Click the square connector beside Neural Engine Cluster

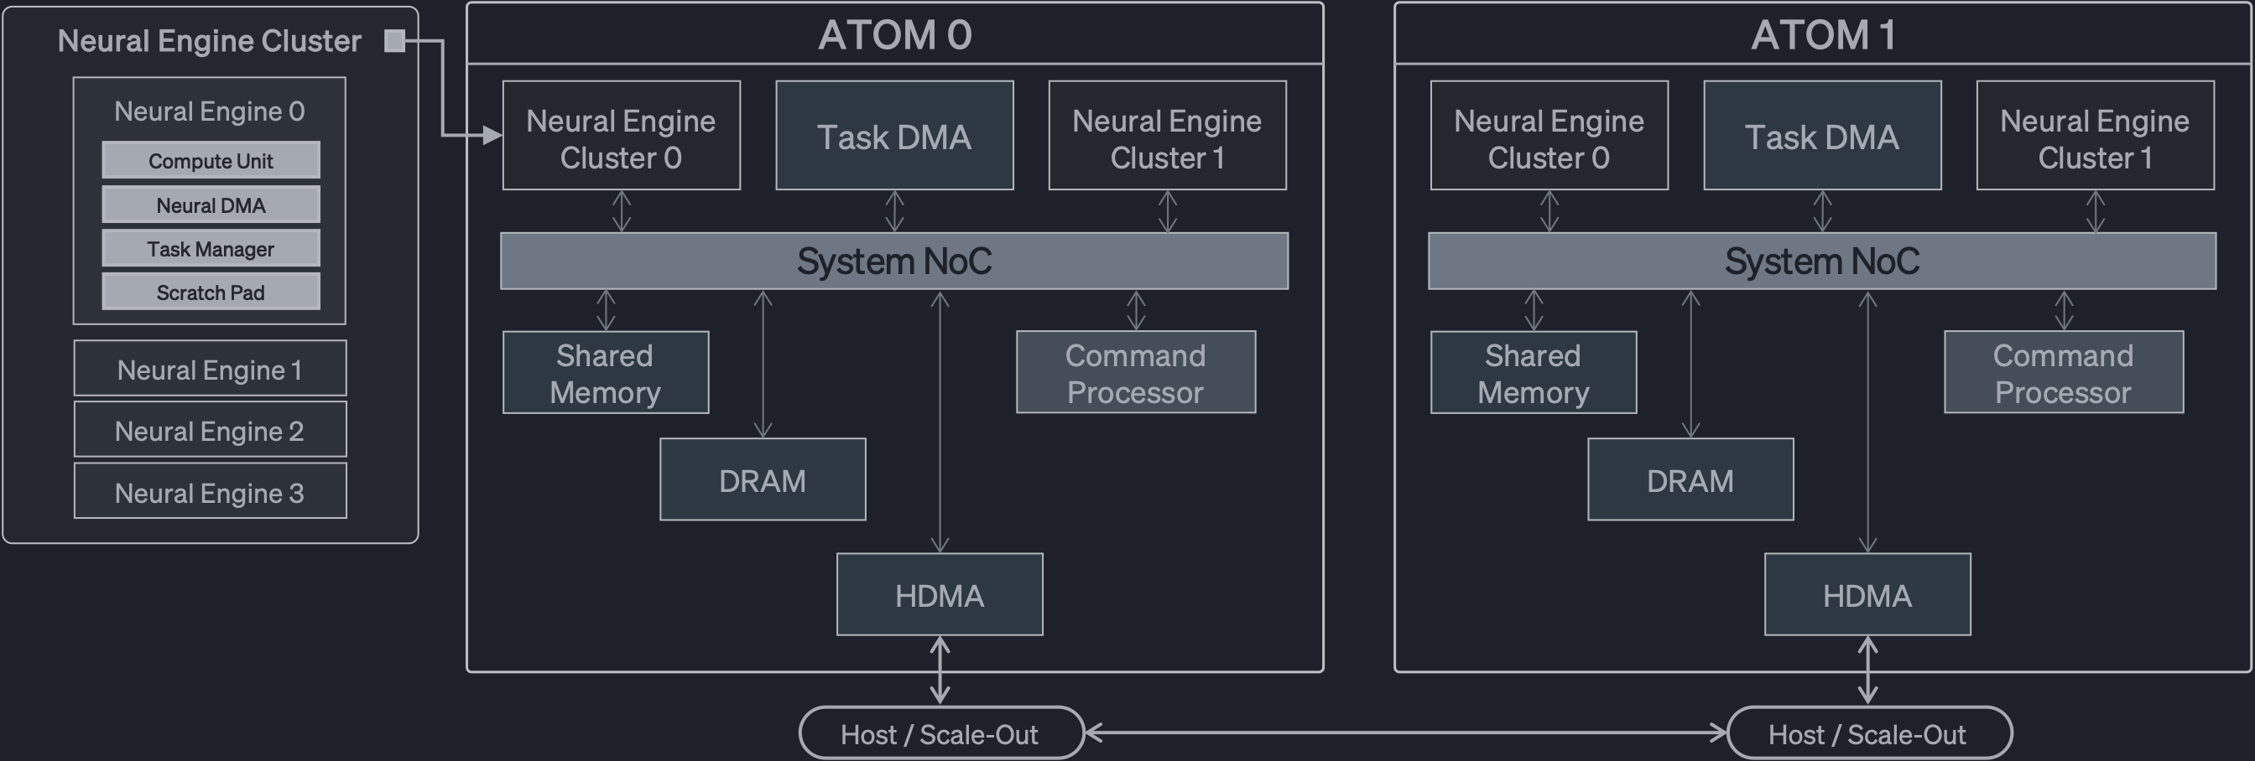coord(395,40)
